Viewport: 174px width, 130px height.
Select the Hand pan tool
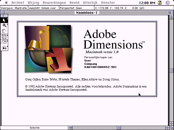click(x=4, y=31)
